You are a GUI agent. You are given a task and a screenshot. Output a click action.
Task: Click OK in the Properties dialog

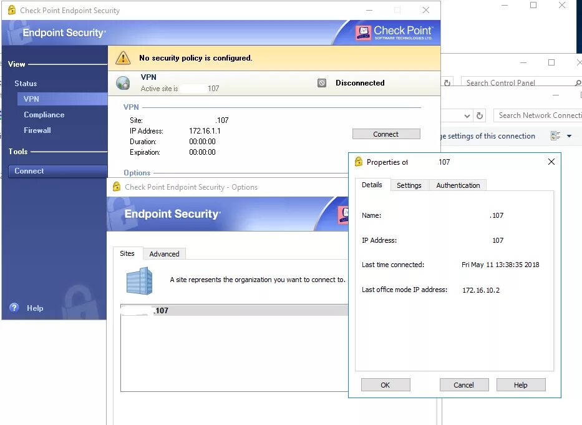386,385
